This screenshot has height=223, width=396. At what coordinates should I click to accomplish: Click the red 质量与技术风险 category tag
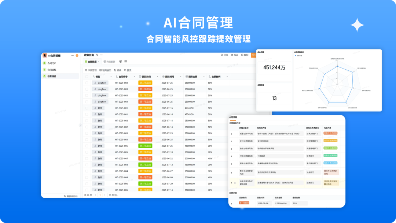pos(330,133)
